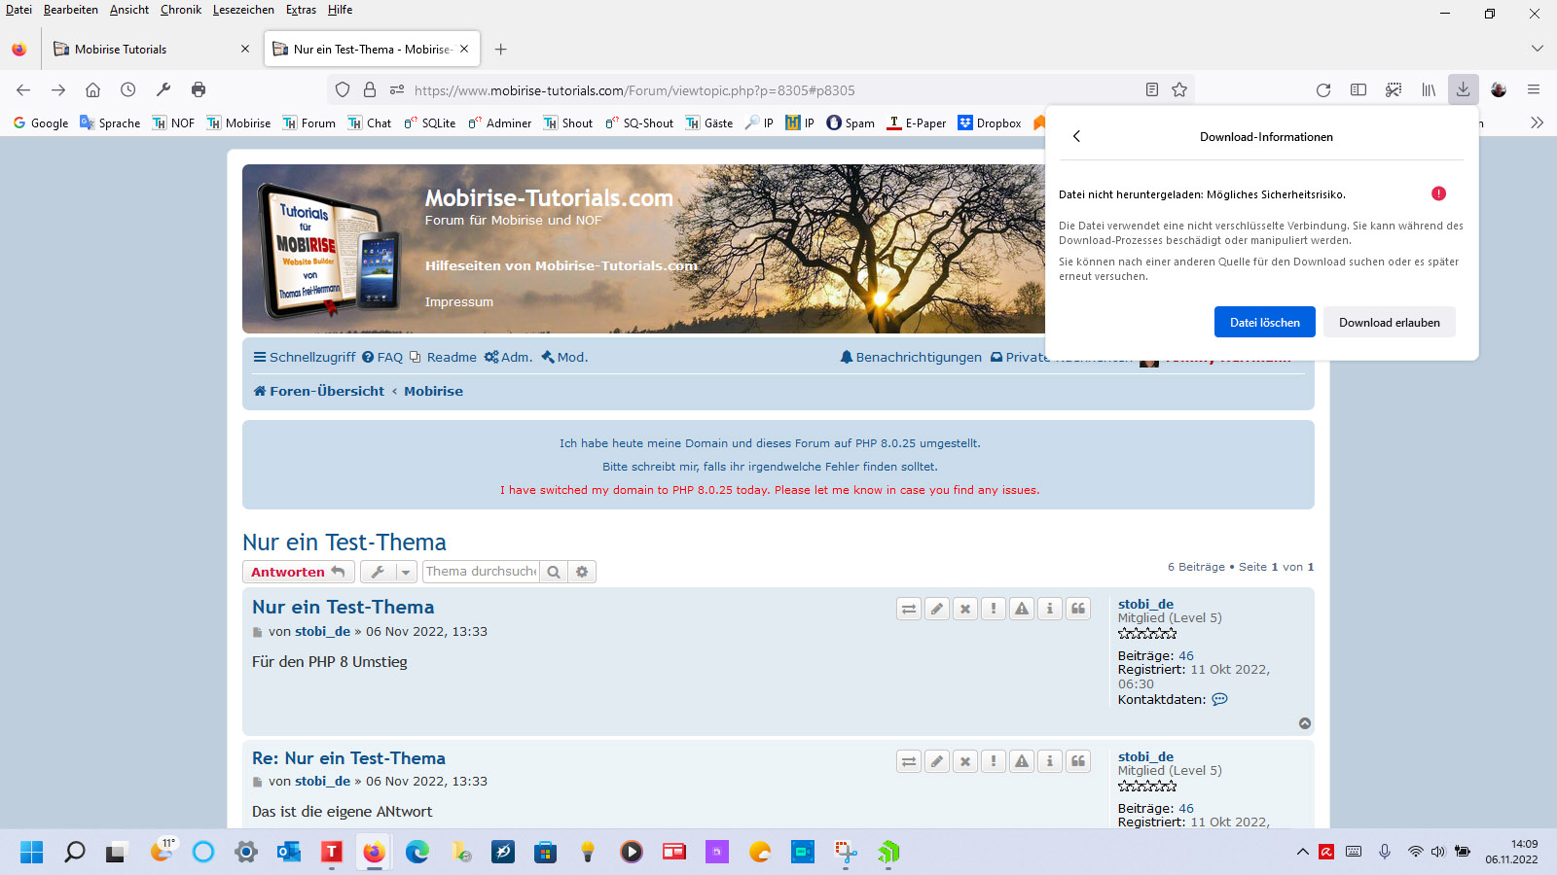Expand the Schnellzugriff quick links menu
The height and width of the screenshot is (875, 1557).
pos(305,357)
